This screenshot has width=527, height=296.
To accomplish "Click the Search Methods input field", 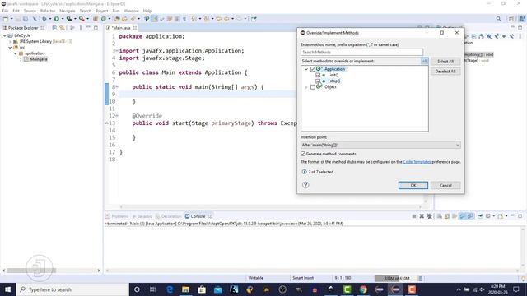I will coord(361,52).
